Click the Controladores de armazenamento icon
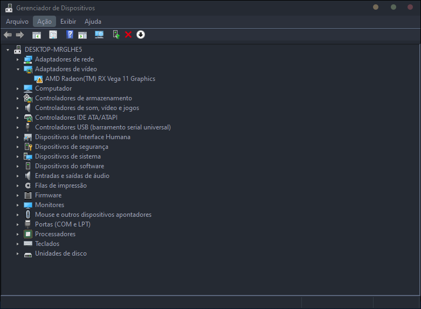 (28, 98)
